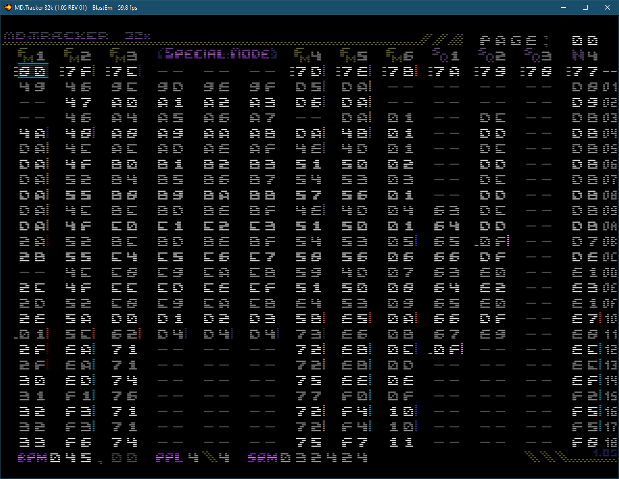Select the SQ3 channel header
The width and height of the screenshot is (619, 479).
539,56
